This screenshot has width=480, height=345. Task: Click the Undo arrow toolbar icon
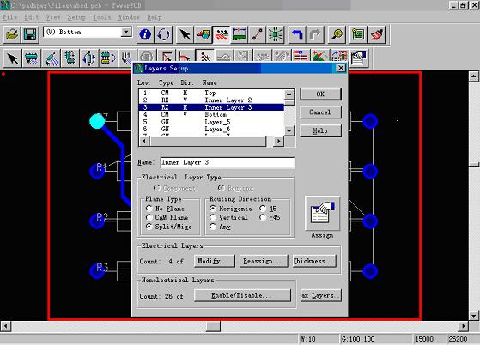pyautogui.click(x=296, y=34)
